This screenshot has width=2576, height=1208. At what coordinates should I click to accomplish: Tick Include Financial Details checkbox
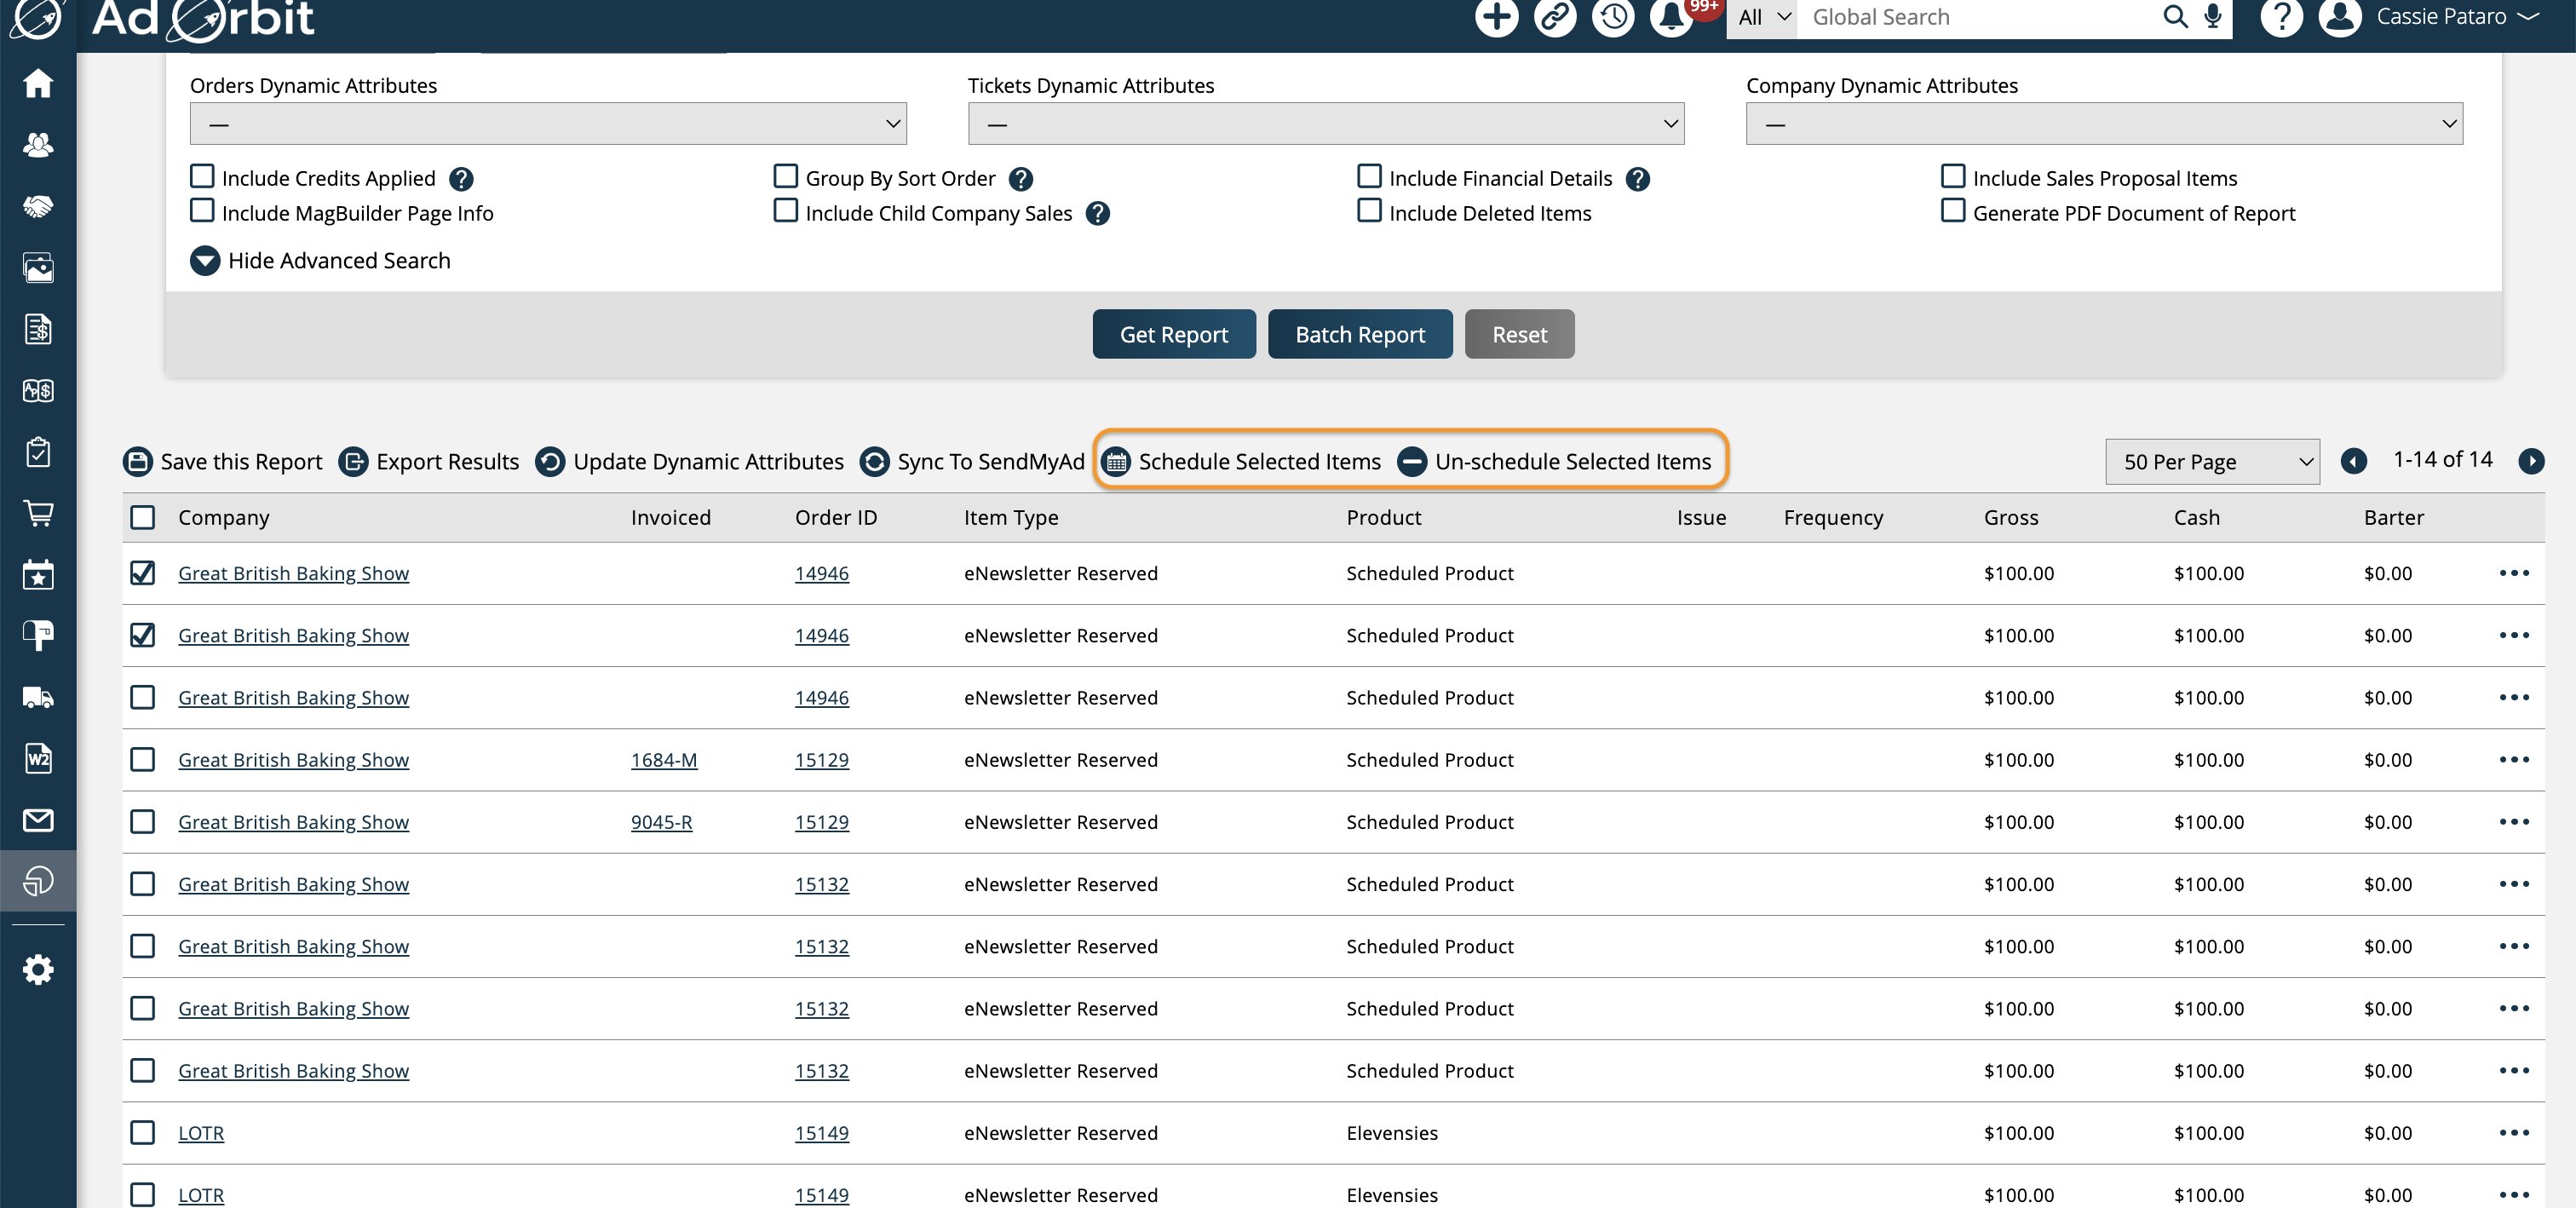[x=1369, y=176]
